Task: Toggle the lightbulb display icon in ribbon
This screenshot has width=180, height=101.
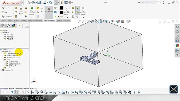Action: 78,8
